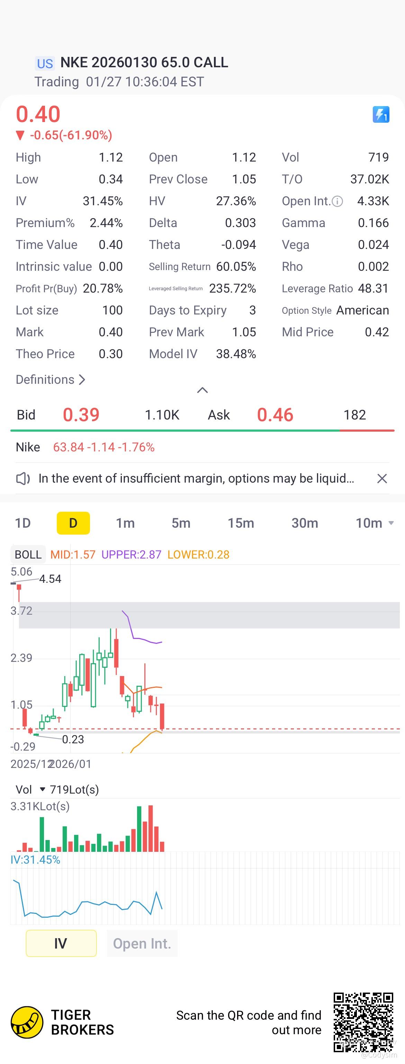The width and height of the screenshot is (405, 1064).
Task: Switch chart to 1m interval
Action: tap(125, 523)
